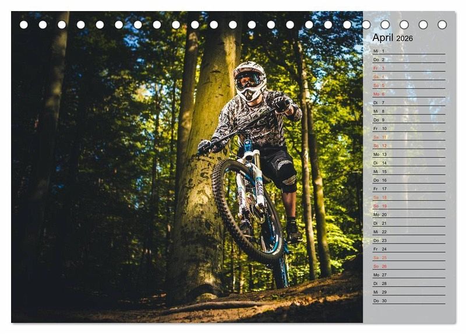Select the weekend row 'Sa 18'
This screenshot has height=334, width=466.
[x=409, y=197]
